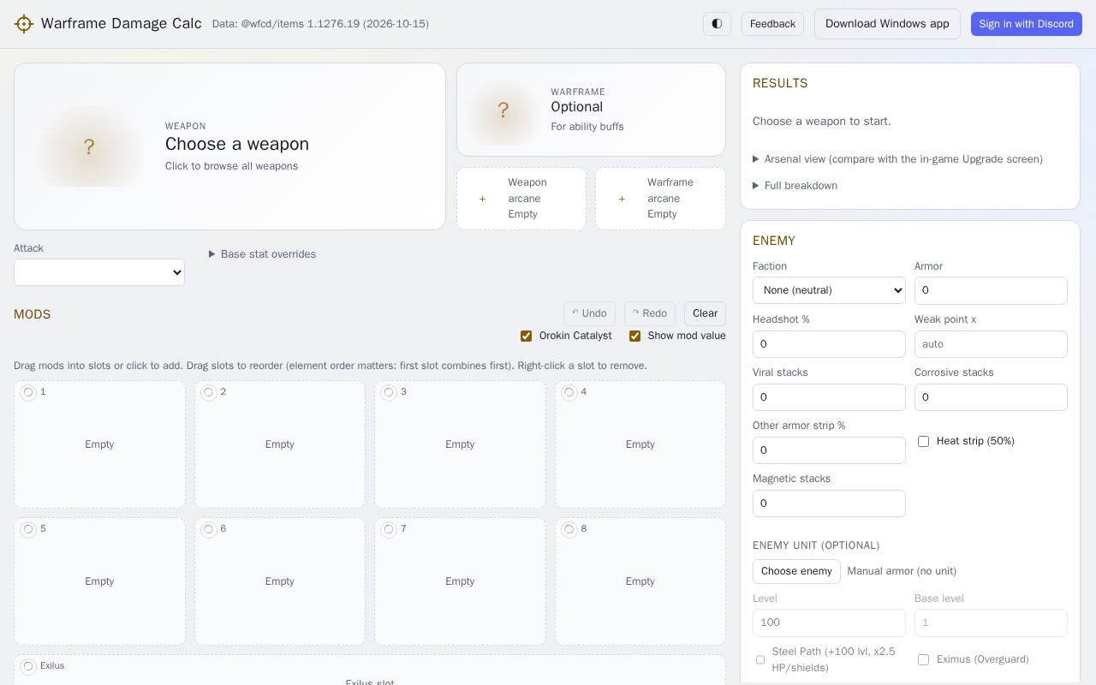This screenshot has width=1096, height=685.
Task: Click the polarity circle on mod slot 7
Action: point(389,529)
